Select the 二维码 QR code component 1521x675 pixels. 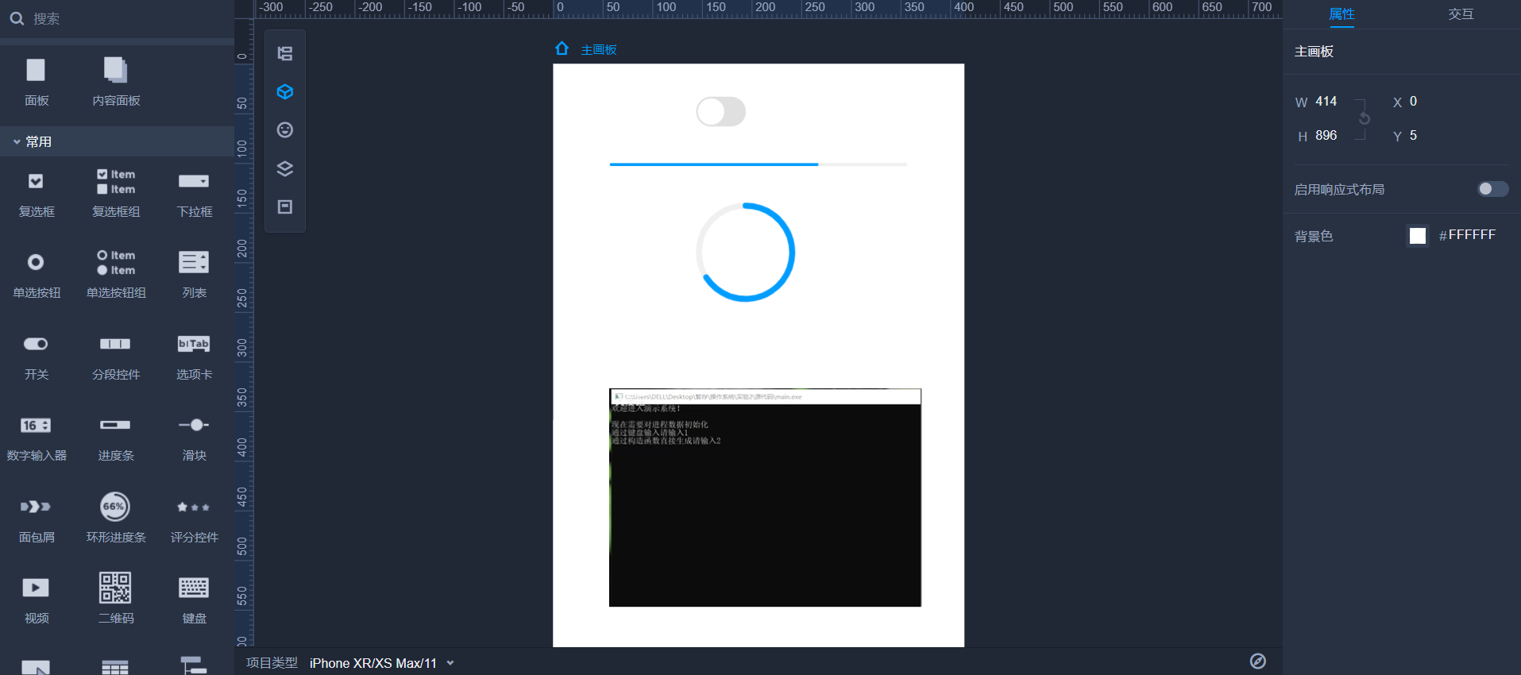pyautogui.click(x=116, y=599)
